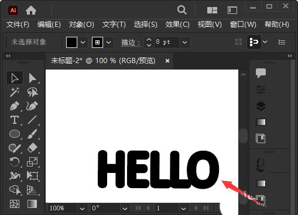Expand the right panel dock
Viewport: 298px width, 215px height.
[290, 56]
